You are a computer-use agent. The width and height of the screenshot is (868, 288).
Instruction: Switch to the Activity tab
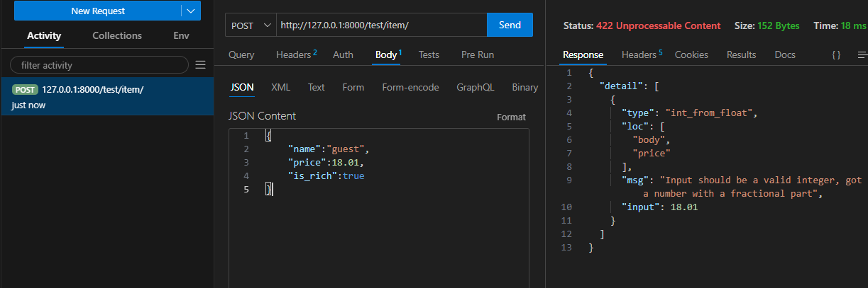pyautogui.click(x=44, y=35)
